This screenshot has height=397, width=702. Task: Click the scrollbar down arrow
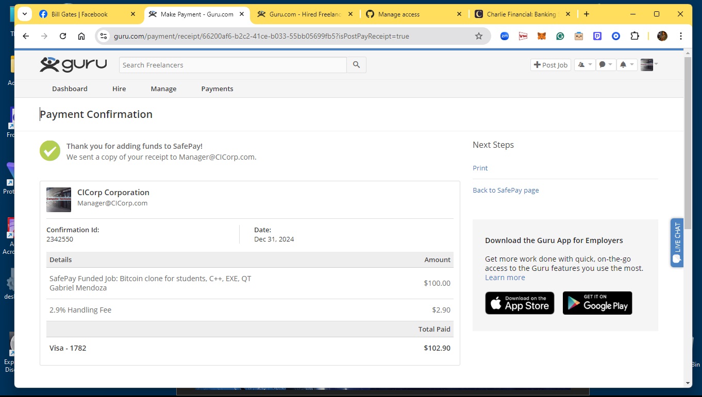click(688, 383)
